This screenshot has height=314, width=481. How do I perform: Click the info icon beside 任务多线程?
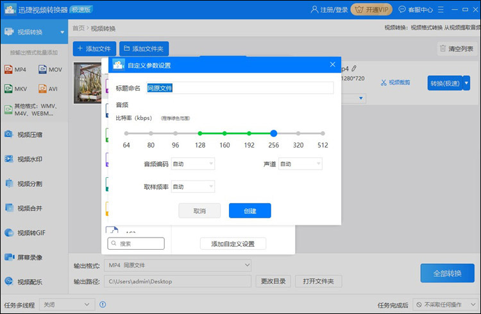click(x=103, y=304)
